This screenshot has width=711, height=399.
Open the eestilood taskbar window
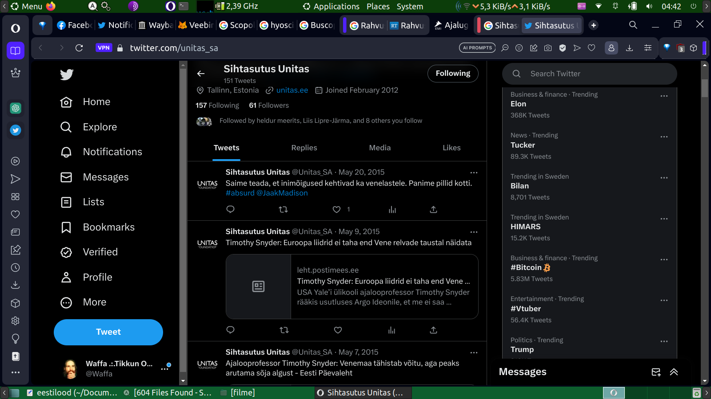tap(72, 392)
